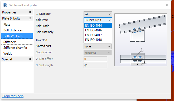174x101 pixels.
Task: Collapse the Plate & bolts section
Action: pos(17,18)
